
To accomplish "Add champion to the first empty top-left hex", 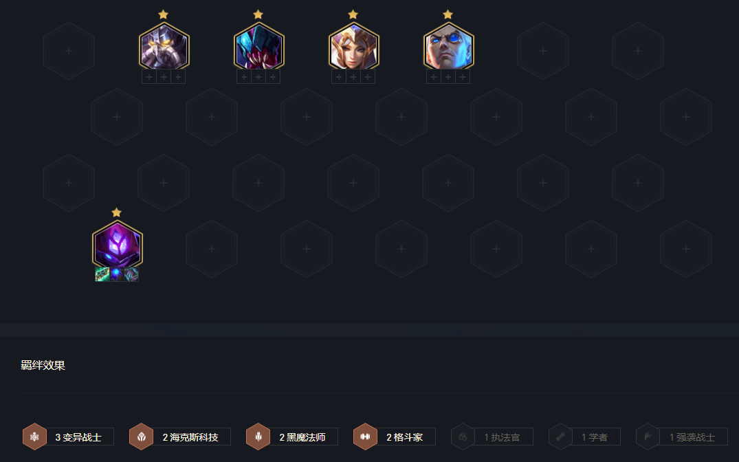I will coord(69,51).
